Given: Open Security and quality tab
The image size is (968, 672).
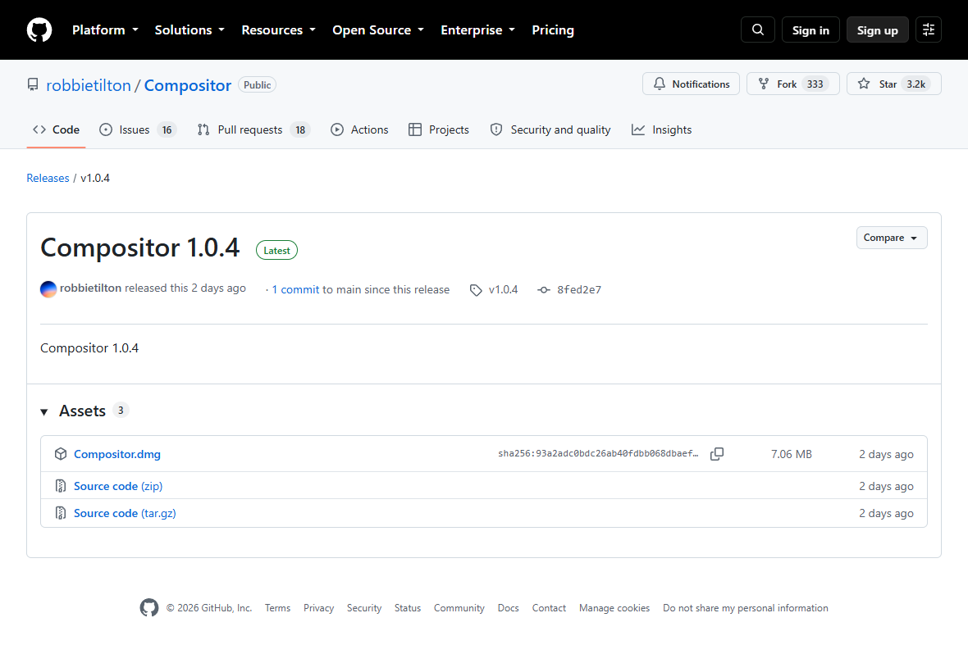Looking at the screenshot, I should 550,129.
